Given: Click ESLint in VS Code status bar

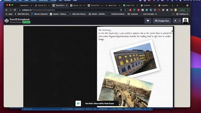Looking at the screenshot, I should [127, 109].
